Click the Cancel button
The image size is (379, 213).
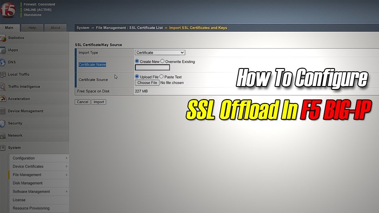click(82, 102)
